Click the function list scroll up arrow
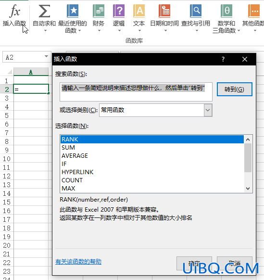 coord(248,140)
